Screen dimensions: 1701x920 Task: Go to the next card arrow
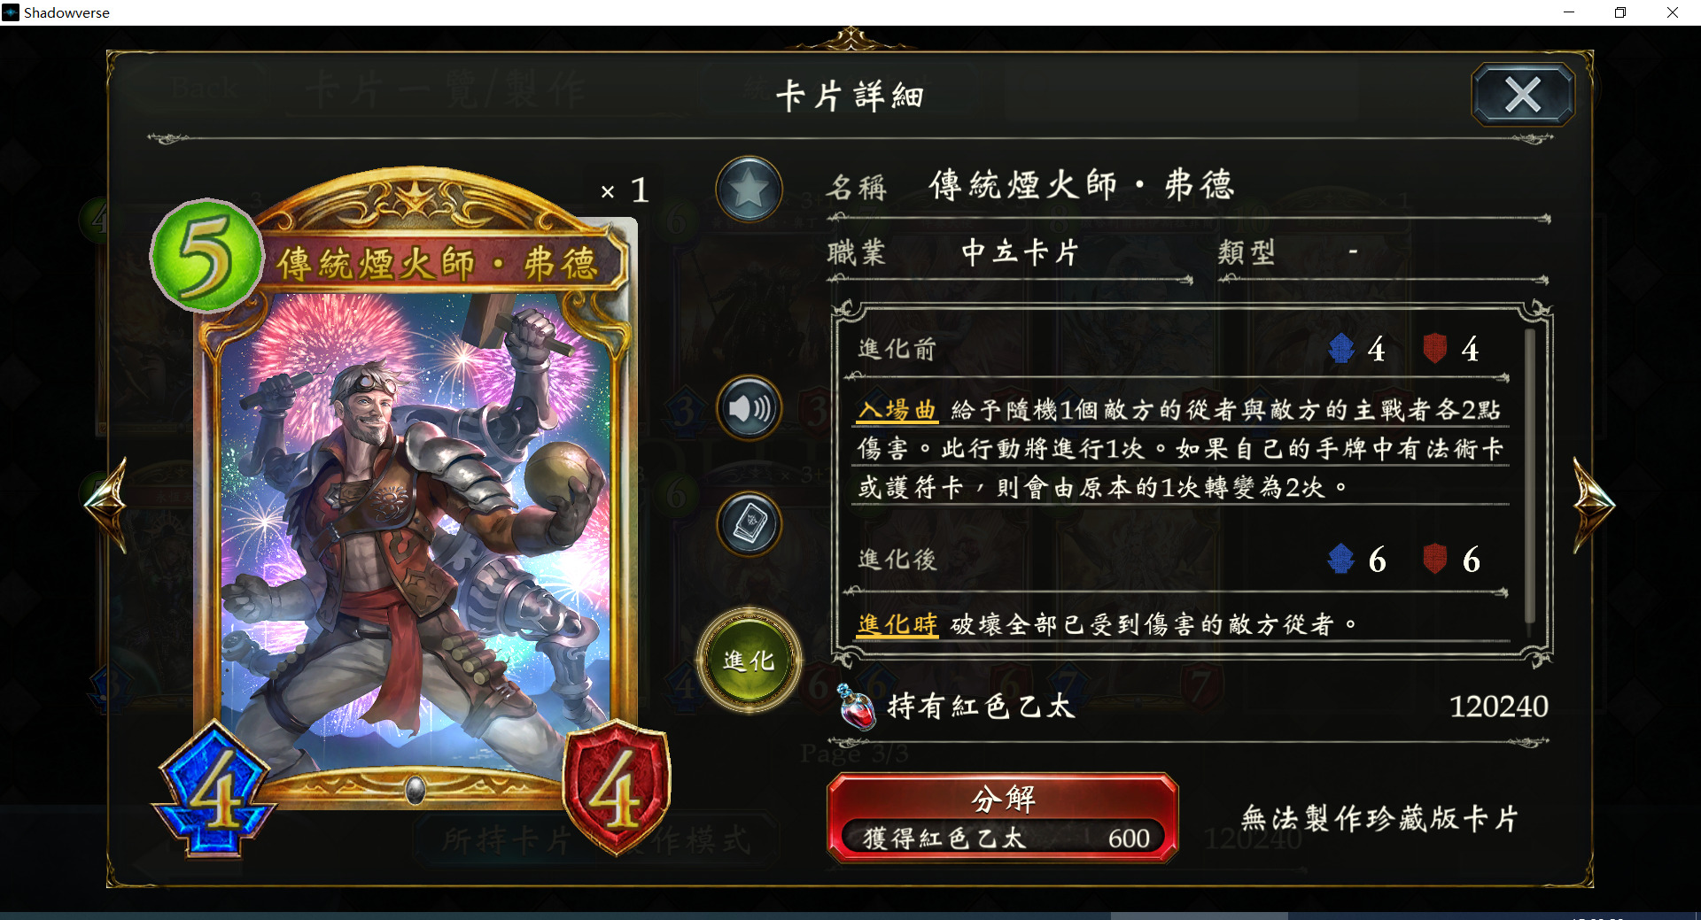click(x=1593, y=504)
